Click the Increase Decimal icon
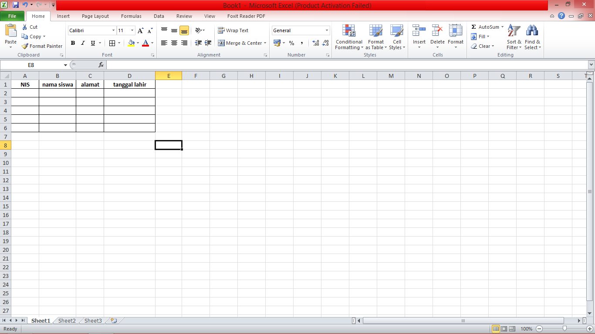The width and height of the screenshot is (595, 334). [x=315, y=43]
